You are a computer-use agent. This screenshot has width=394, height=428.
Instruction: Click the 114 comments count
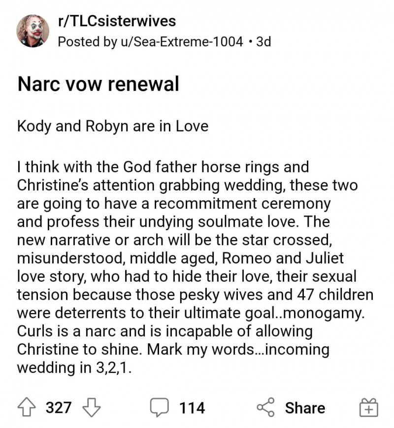pyautogui.click(x=192, y=408)
